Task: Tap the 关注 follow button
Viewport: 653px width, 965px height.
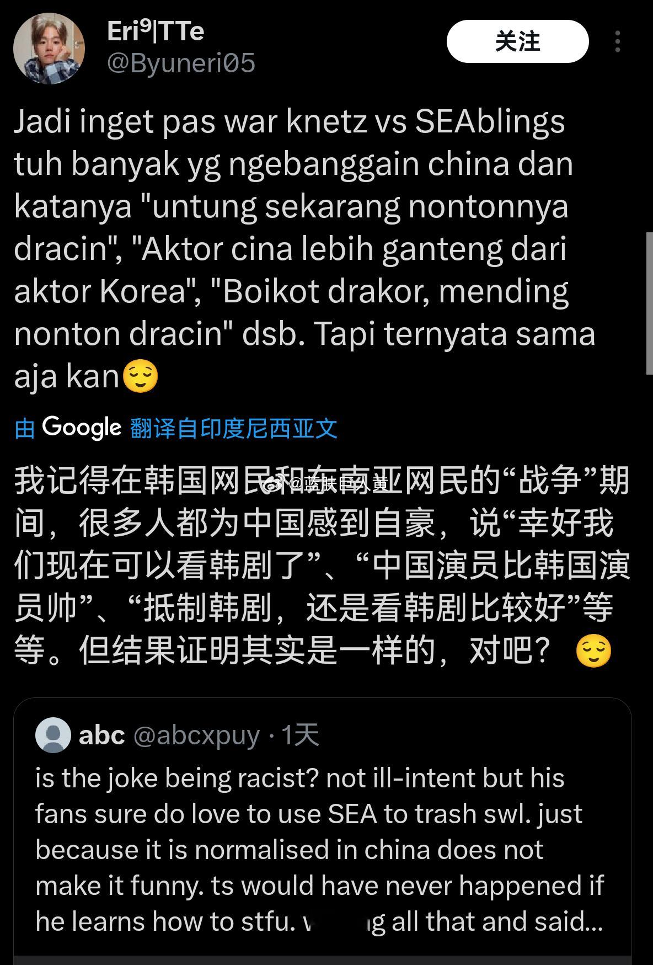Action: (x=517, y=41)
